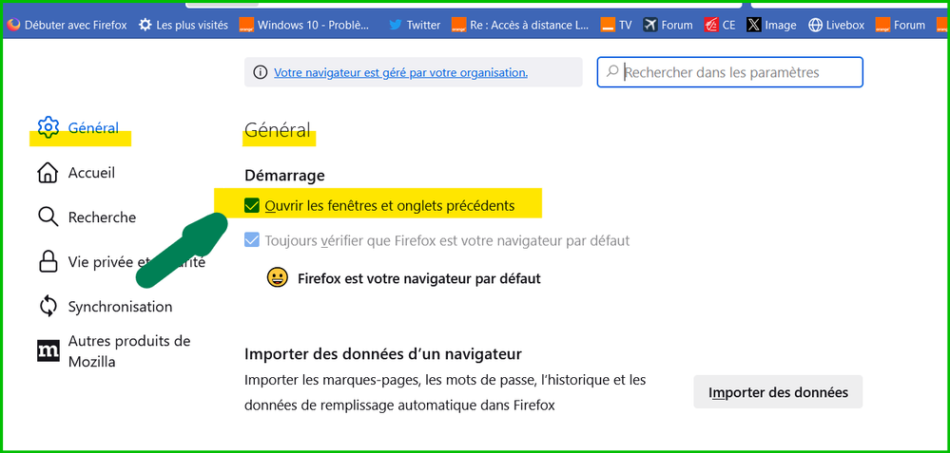Image resolution: width=950 pixels, height=453 pixels.
Task: Click the Twitter bird bookmark icon
Action: [396, 25]
